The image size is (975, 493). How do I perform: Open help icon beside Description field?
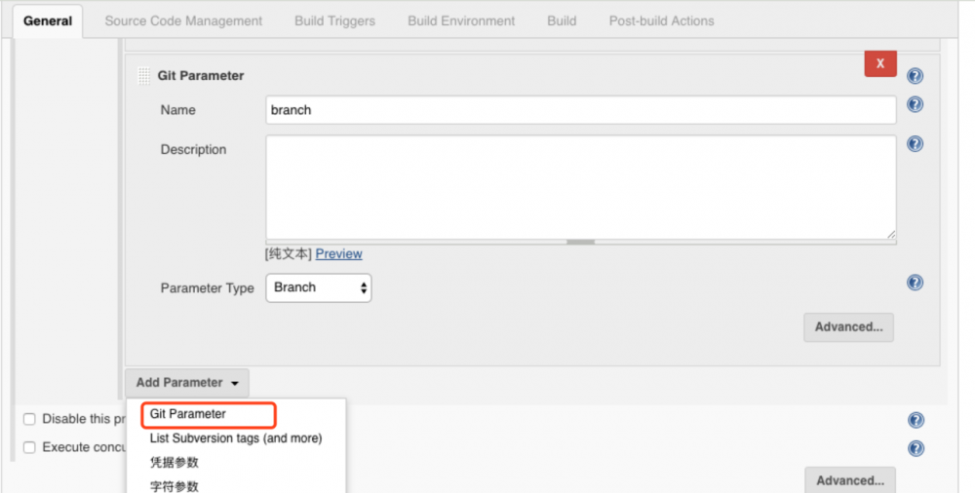915,144
